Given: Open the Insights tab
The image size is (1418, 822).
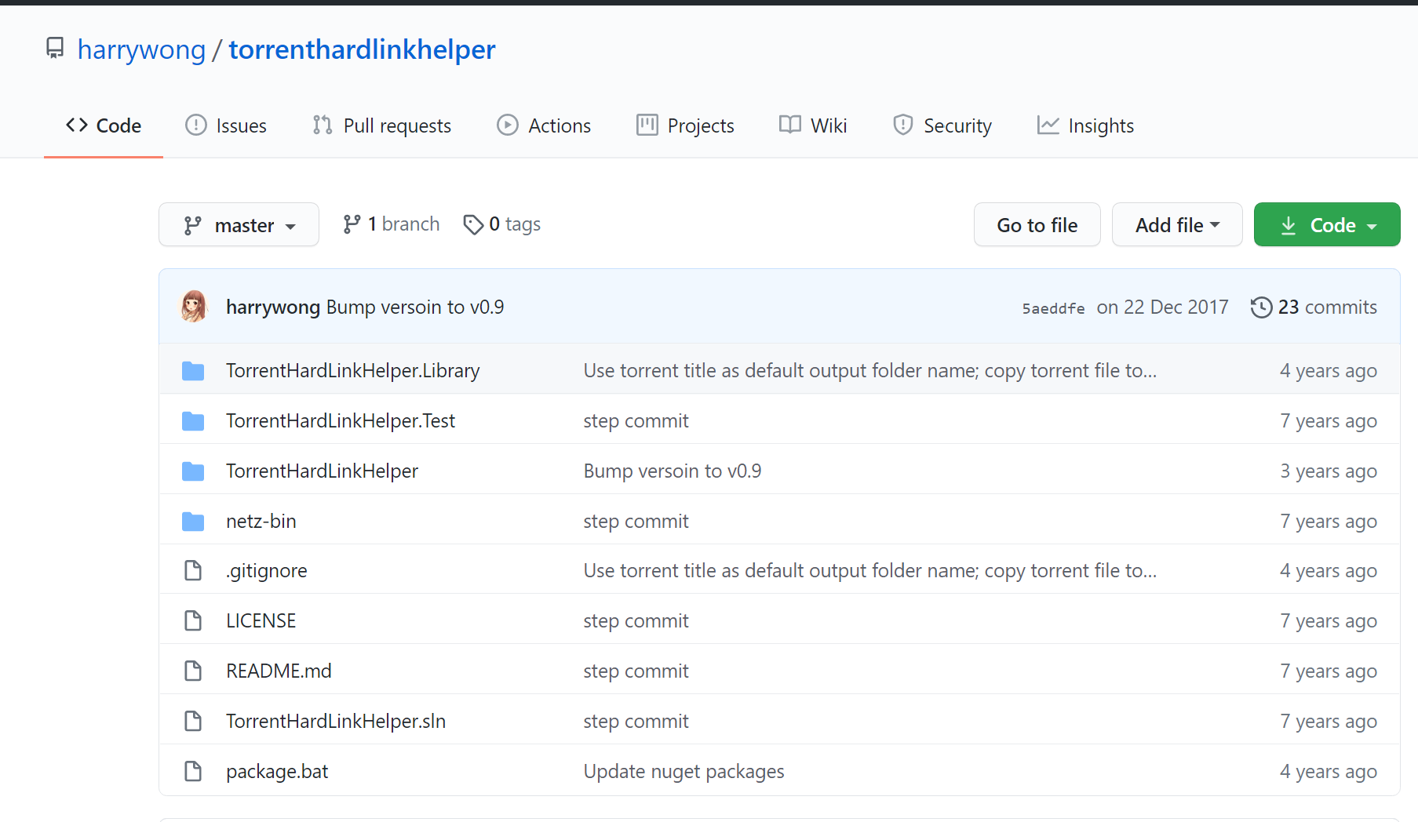Looking at the screenshot, I should [x=1085, y=125].
